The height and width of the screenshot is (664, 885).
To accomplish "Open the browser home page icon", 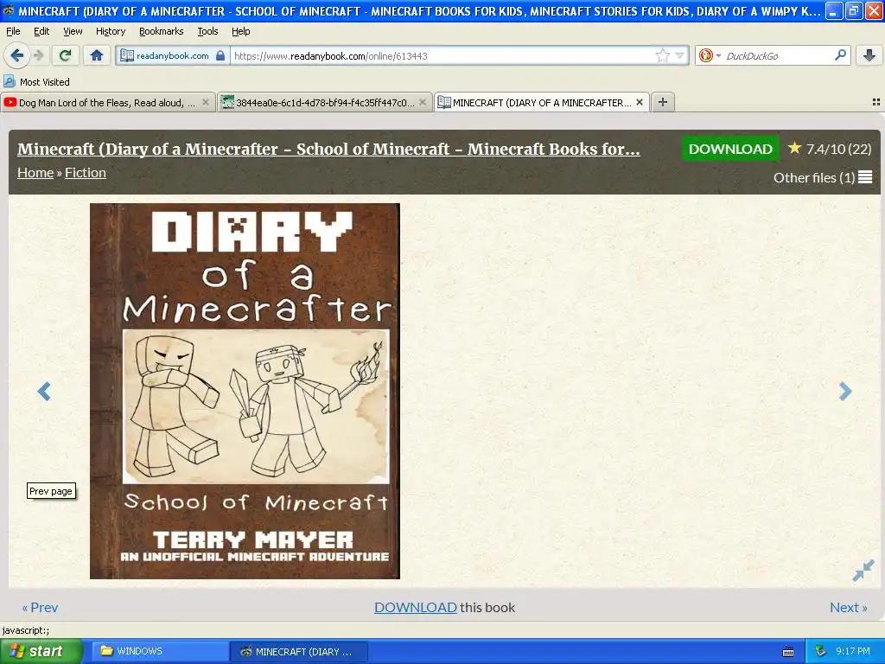I will (97, 55).
